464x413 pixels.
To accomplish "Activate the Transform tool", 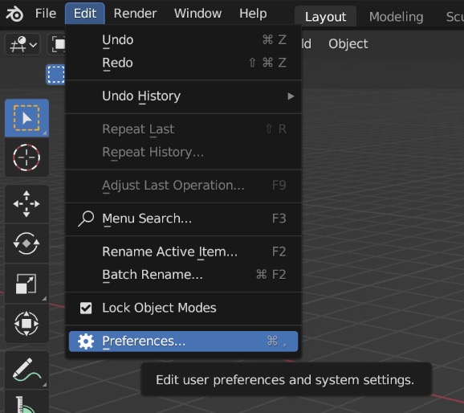I will pos(26,323).
